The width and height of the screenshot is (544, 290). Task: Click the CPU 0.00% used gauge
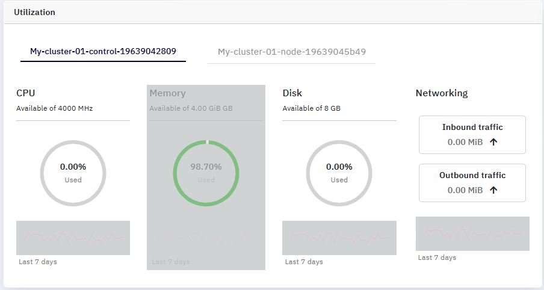click(x=73, y=173)
